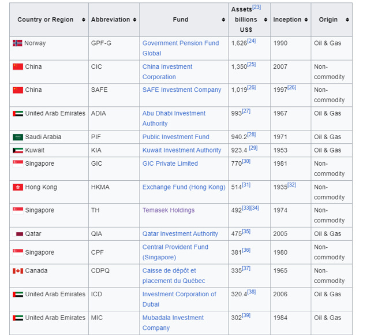Click the Norway flag icon

[17, 43]
